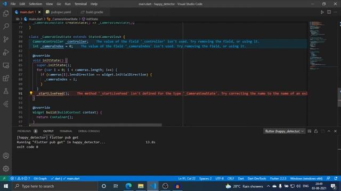
Task: Open Windows action center notifications
Action: click(x=334, y=186)
